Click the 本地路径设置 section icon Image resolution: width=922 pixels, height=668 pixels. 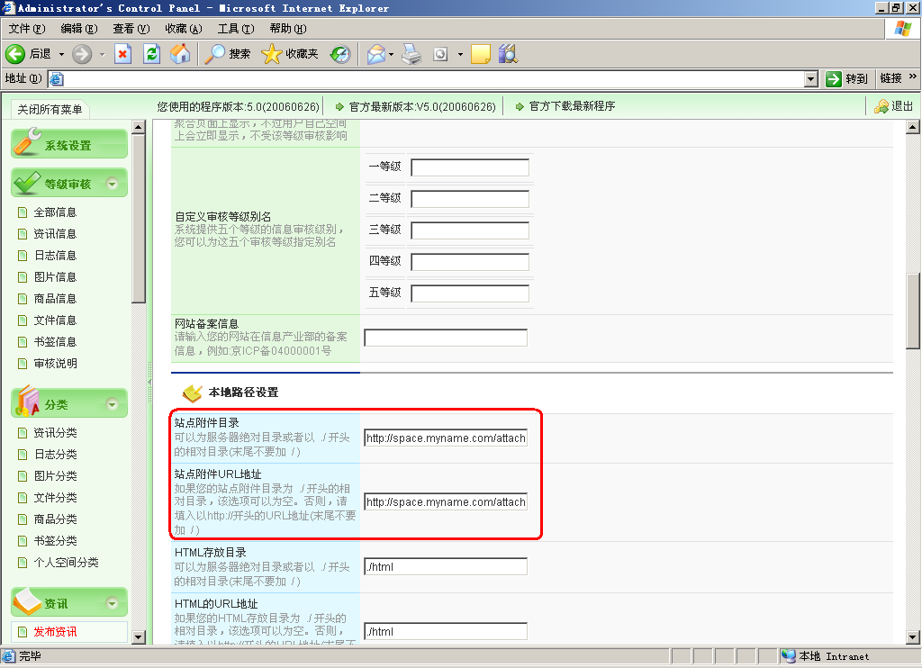point(193,393)
